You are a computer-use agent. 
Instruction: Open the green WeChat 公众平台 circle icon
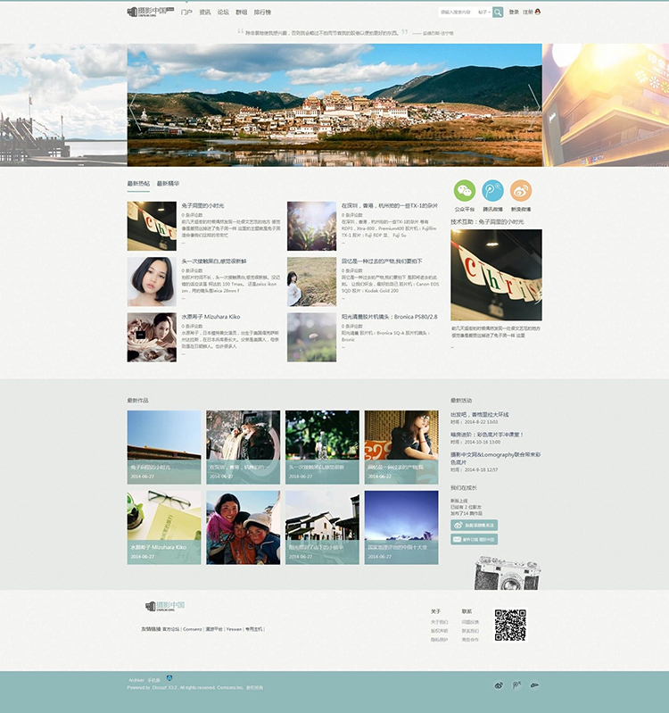coord(465,191)
